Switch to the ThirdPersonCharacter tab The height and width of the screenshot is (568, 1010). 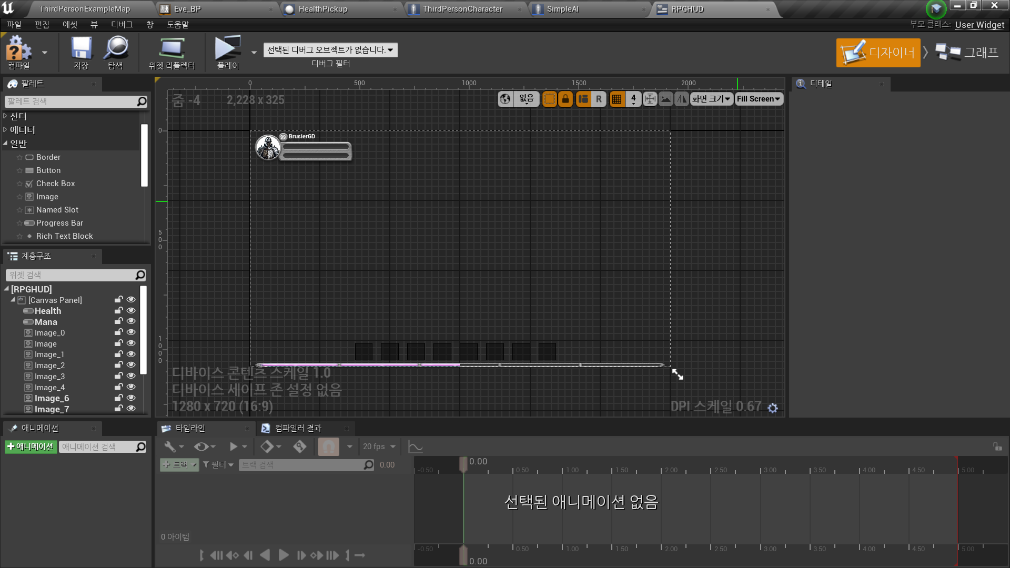click(x=462, y=9)
